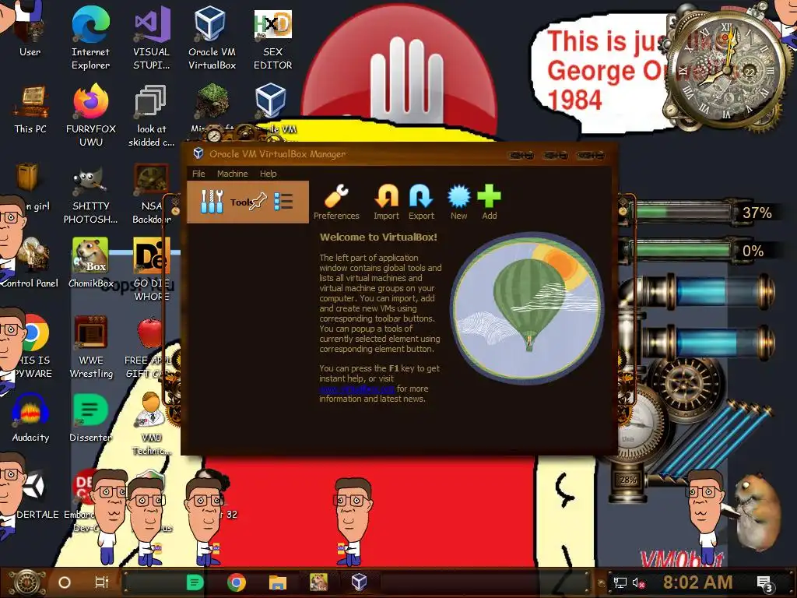Image resolution: width=797 pixels, height=598 pixels.
Task: Open Chrome from the taskbar
Action: click(x=236, y=582)
